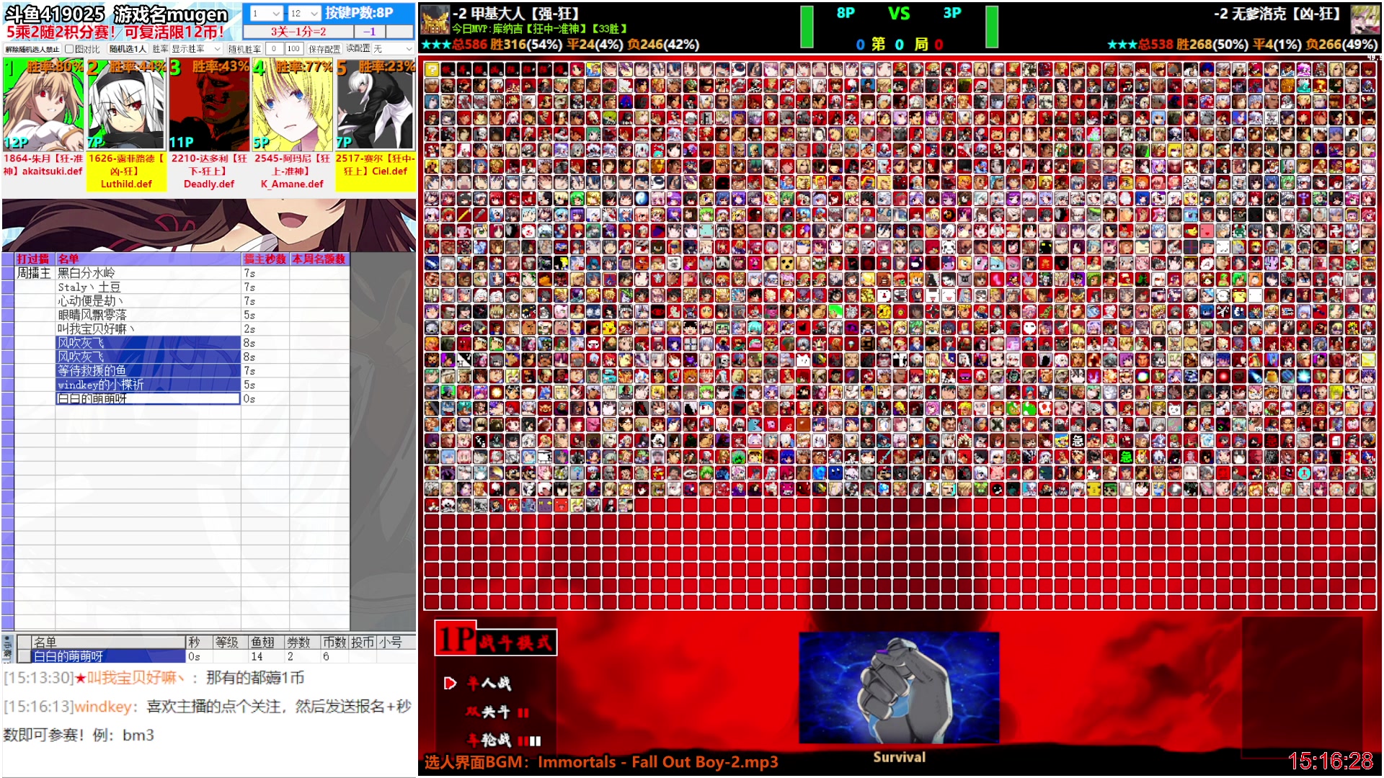Select the row 眼睛风飘零落
The image size is (1384, 778).
[148, 315]
